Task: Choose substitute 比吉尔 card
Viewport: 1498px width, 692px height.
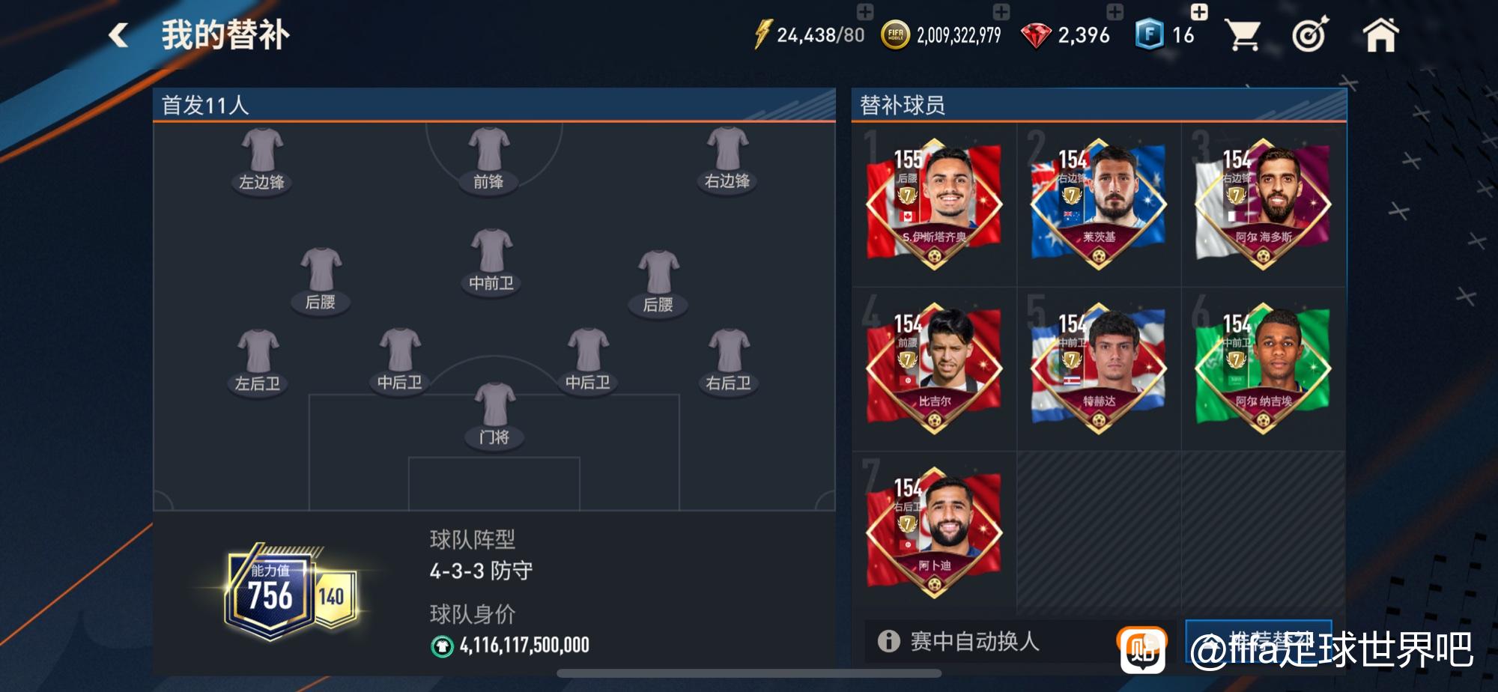Action: (934, 368)
